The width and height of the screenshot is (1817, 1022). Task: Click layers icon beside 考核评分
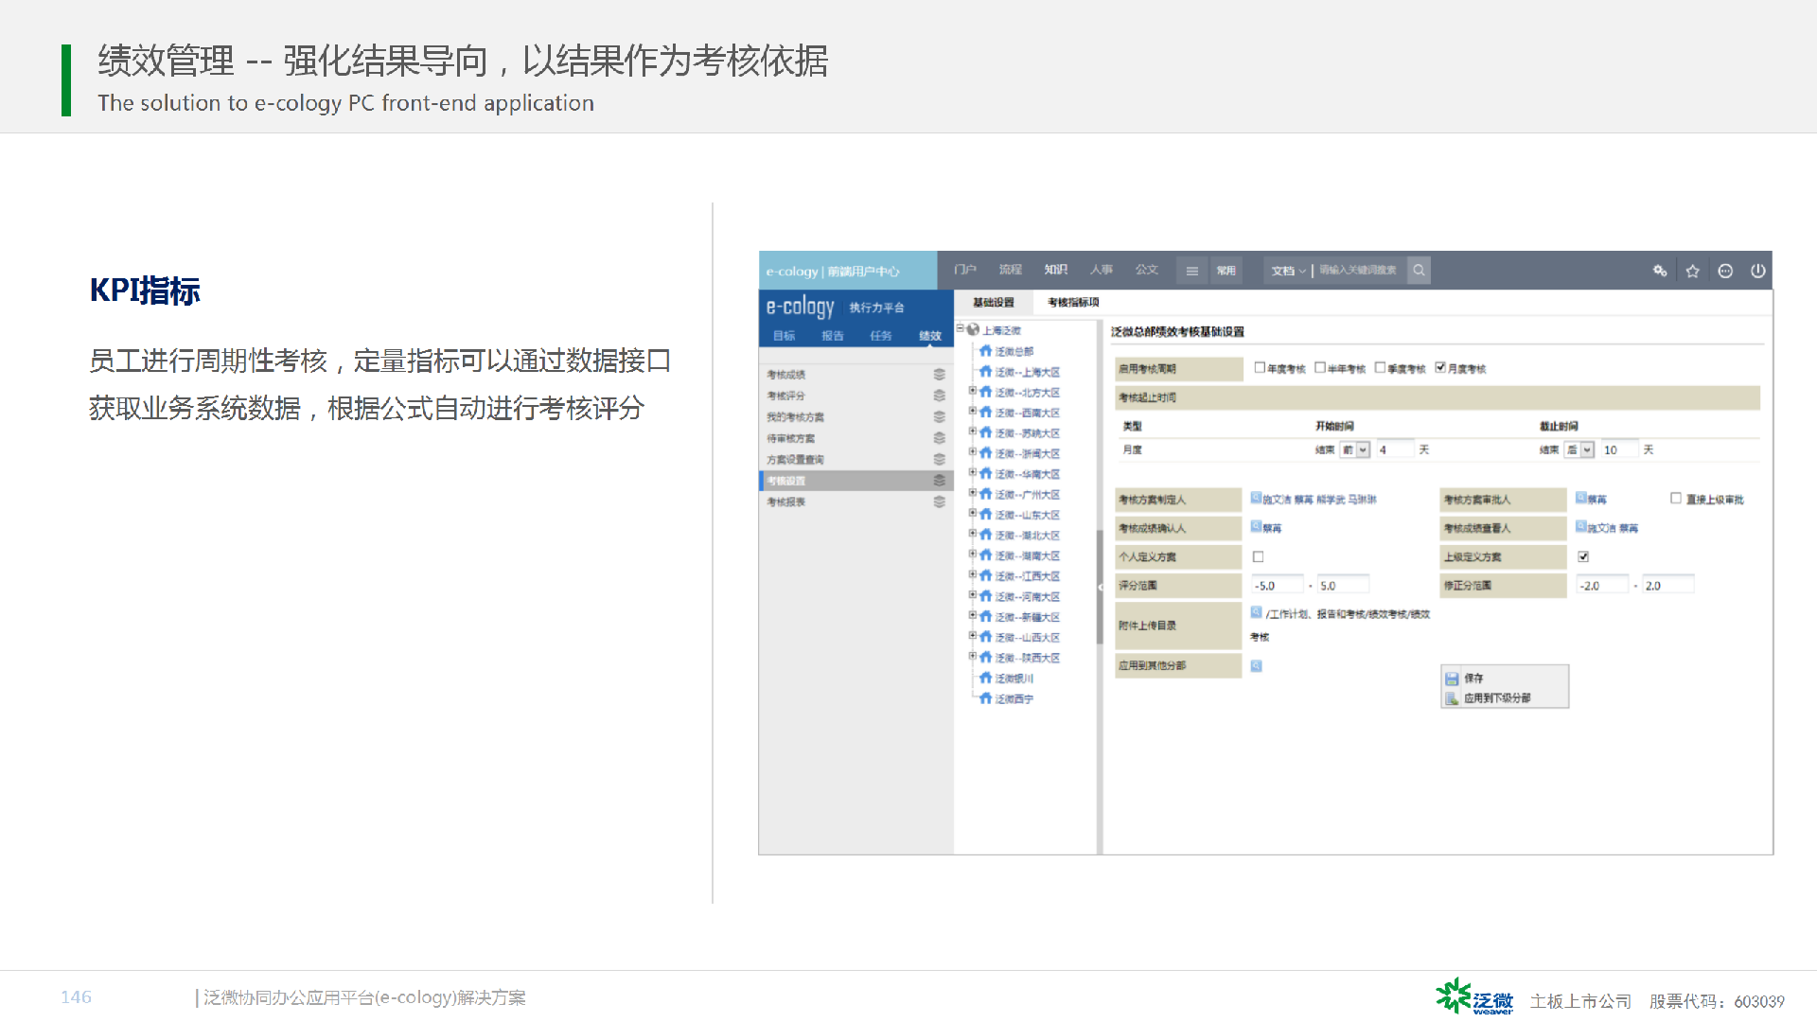940,396
